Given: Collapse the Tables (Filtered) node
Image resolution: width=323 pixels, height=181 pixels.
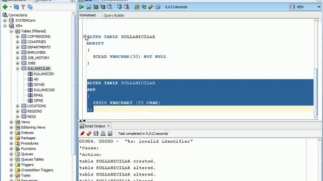Looking at the screenshot, I should (11, 31).
